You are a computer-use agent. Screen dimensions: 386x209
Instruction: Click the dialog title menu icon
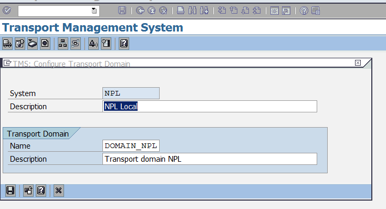coord(7,63)
